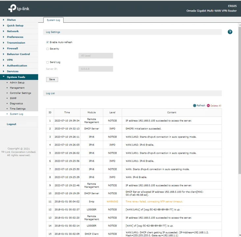Open Controller Settings submenu item
Viewport: 241px width, 237px height.
point(20,93)
